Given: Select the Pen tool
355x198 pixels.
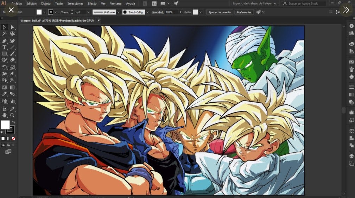Looking at the screenshot, I should [4, 41].
